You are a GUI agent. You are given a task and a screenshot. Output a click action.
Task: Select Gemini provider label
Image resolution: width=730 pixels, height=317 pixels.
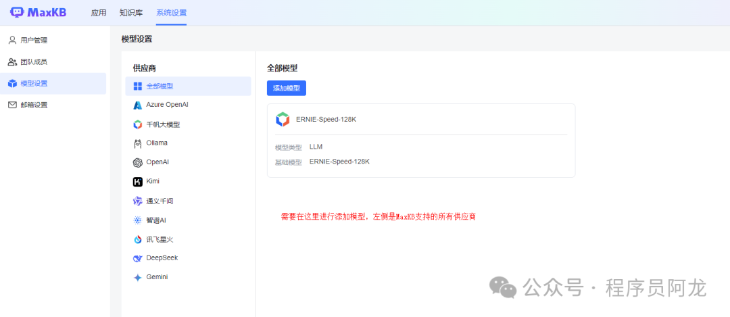157,277
